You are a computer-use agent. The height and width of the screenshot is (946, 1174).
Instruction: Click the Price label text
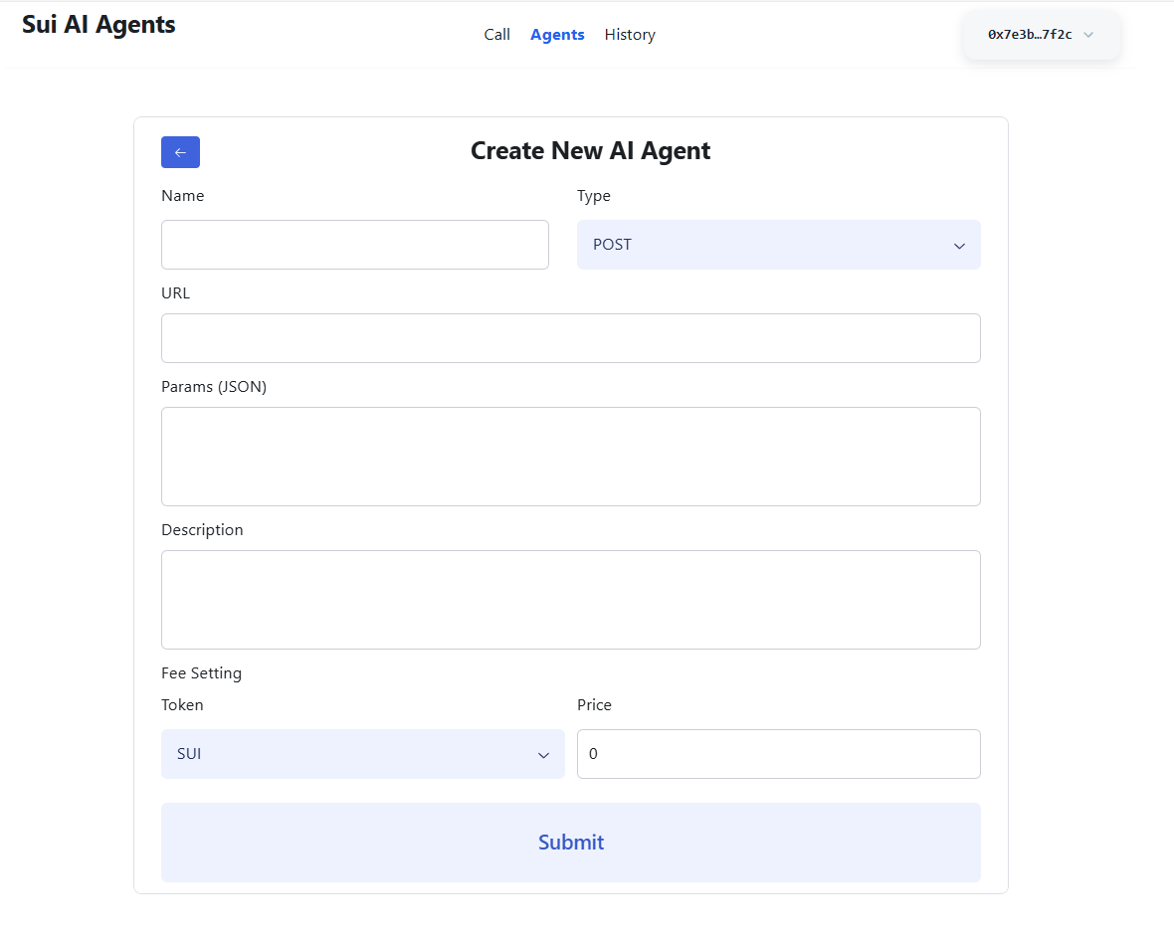[x=595, y=705]
